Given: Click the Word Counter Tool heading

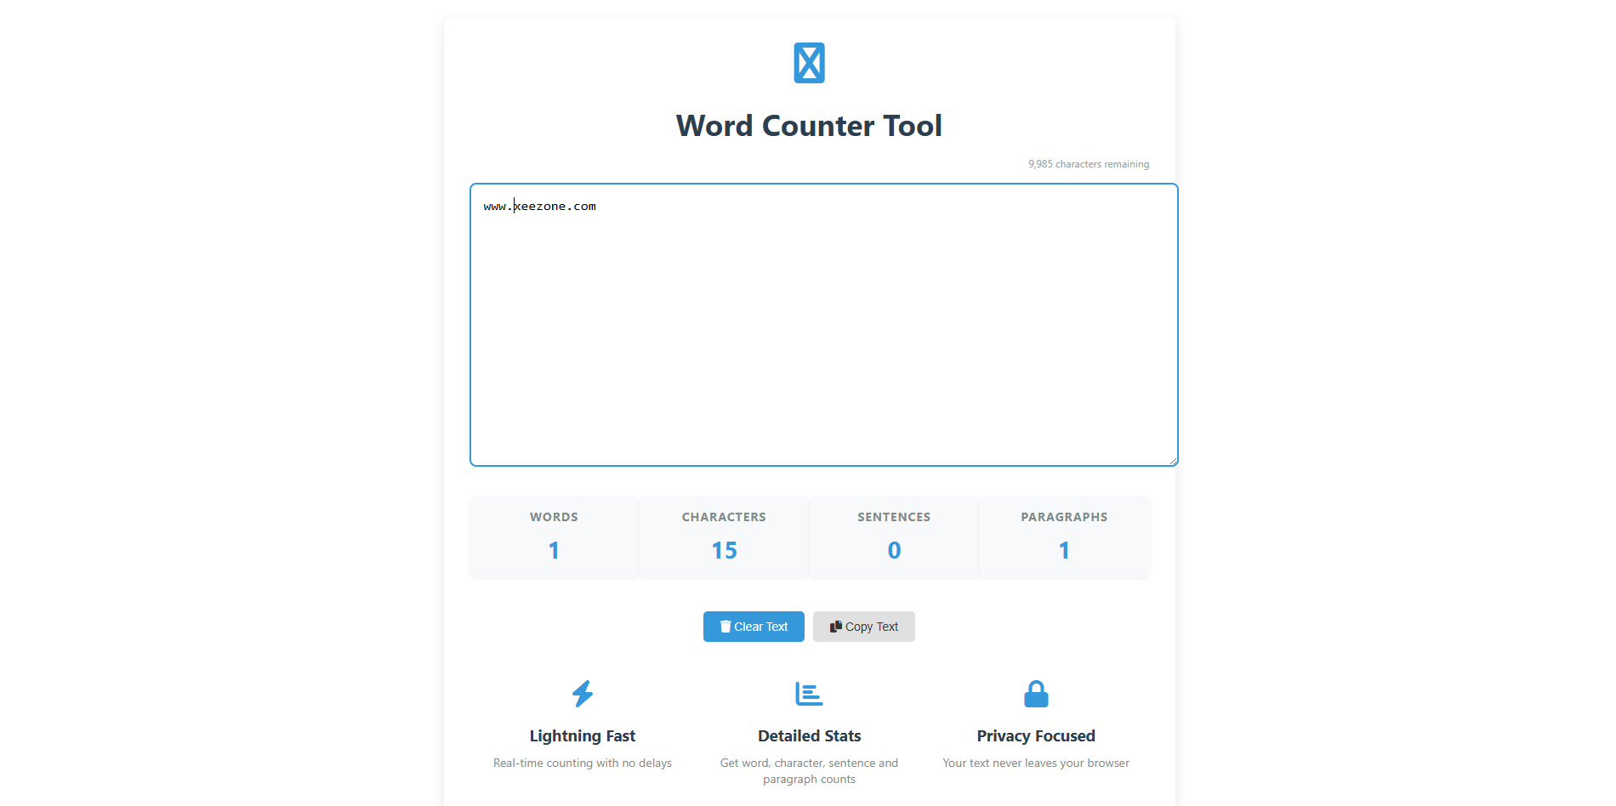Looking at the screenshot, I should [x=809, y=126].
